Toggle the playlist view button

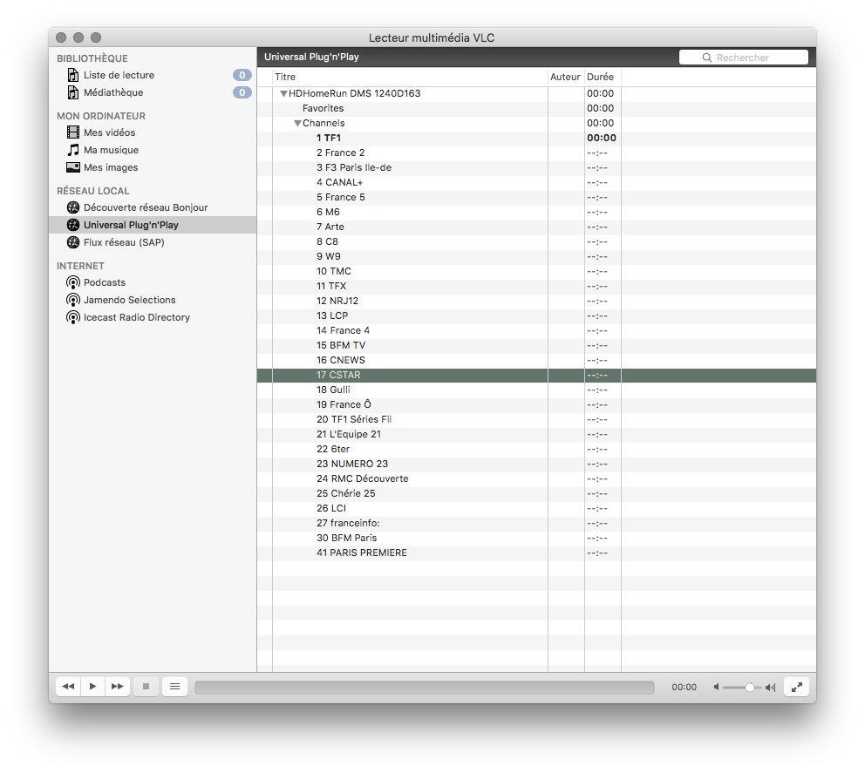[175, 687]
